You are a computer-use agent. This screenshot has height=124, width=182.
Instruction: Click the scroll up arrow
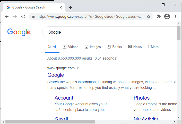[179, 24]
